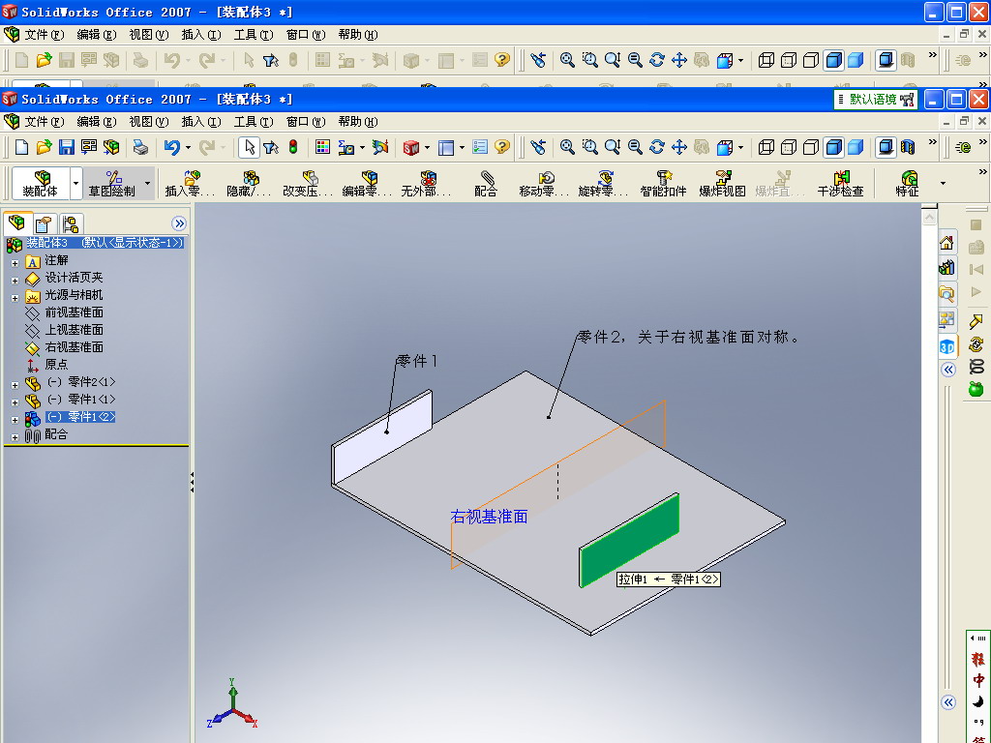
Task: Expand the 配合 mates folder node
Action: 15,437
